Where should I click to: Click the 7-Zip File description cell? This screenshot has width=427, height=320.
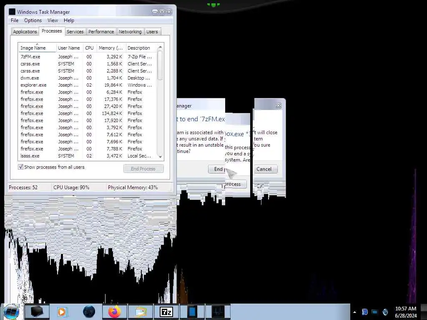coord(140,57)
